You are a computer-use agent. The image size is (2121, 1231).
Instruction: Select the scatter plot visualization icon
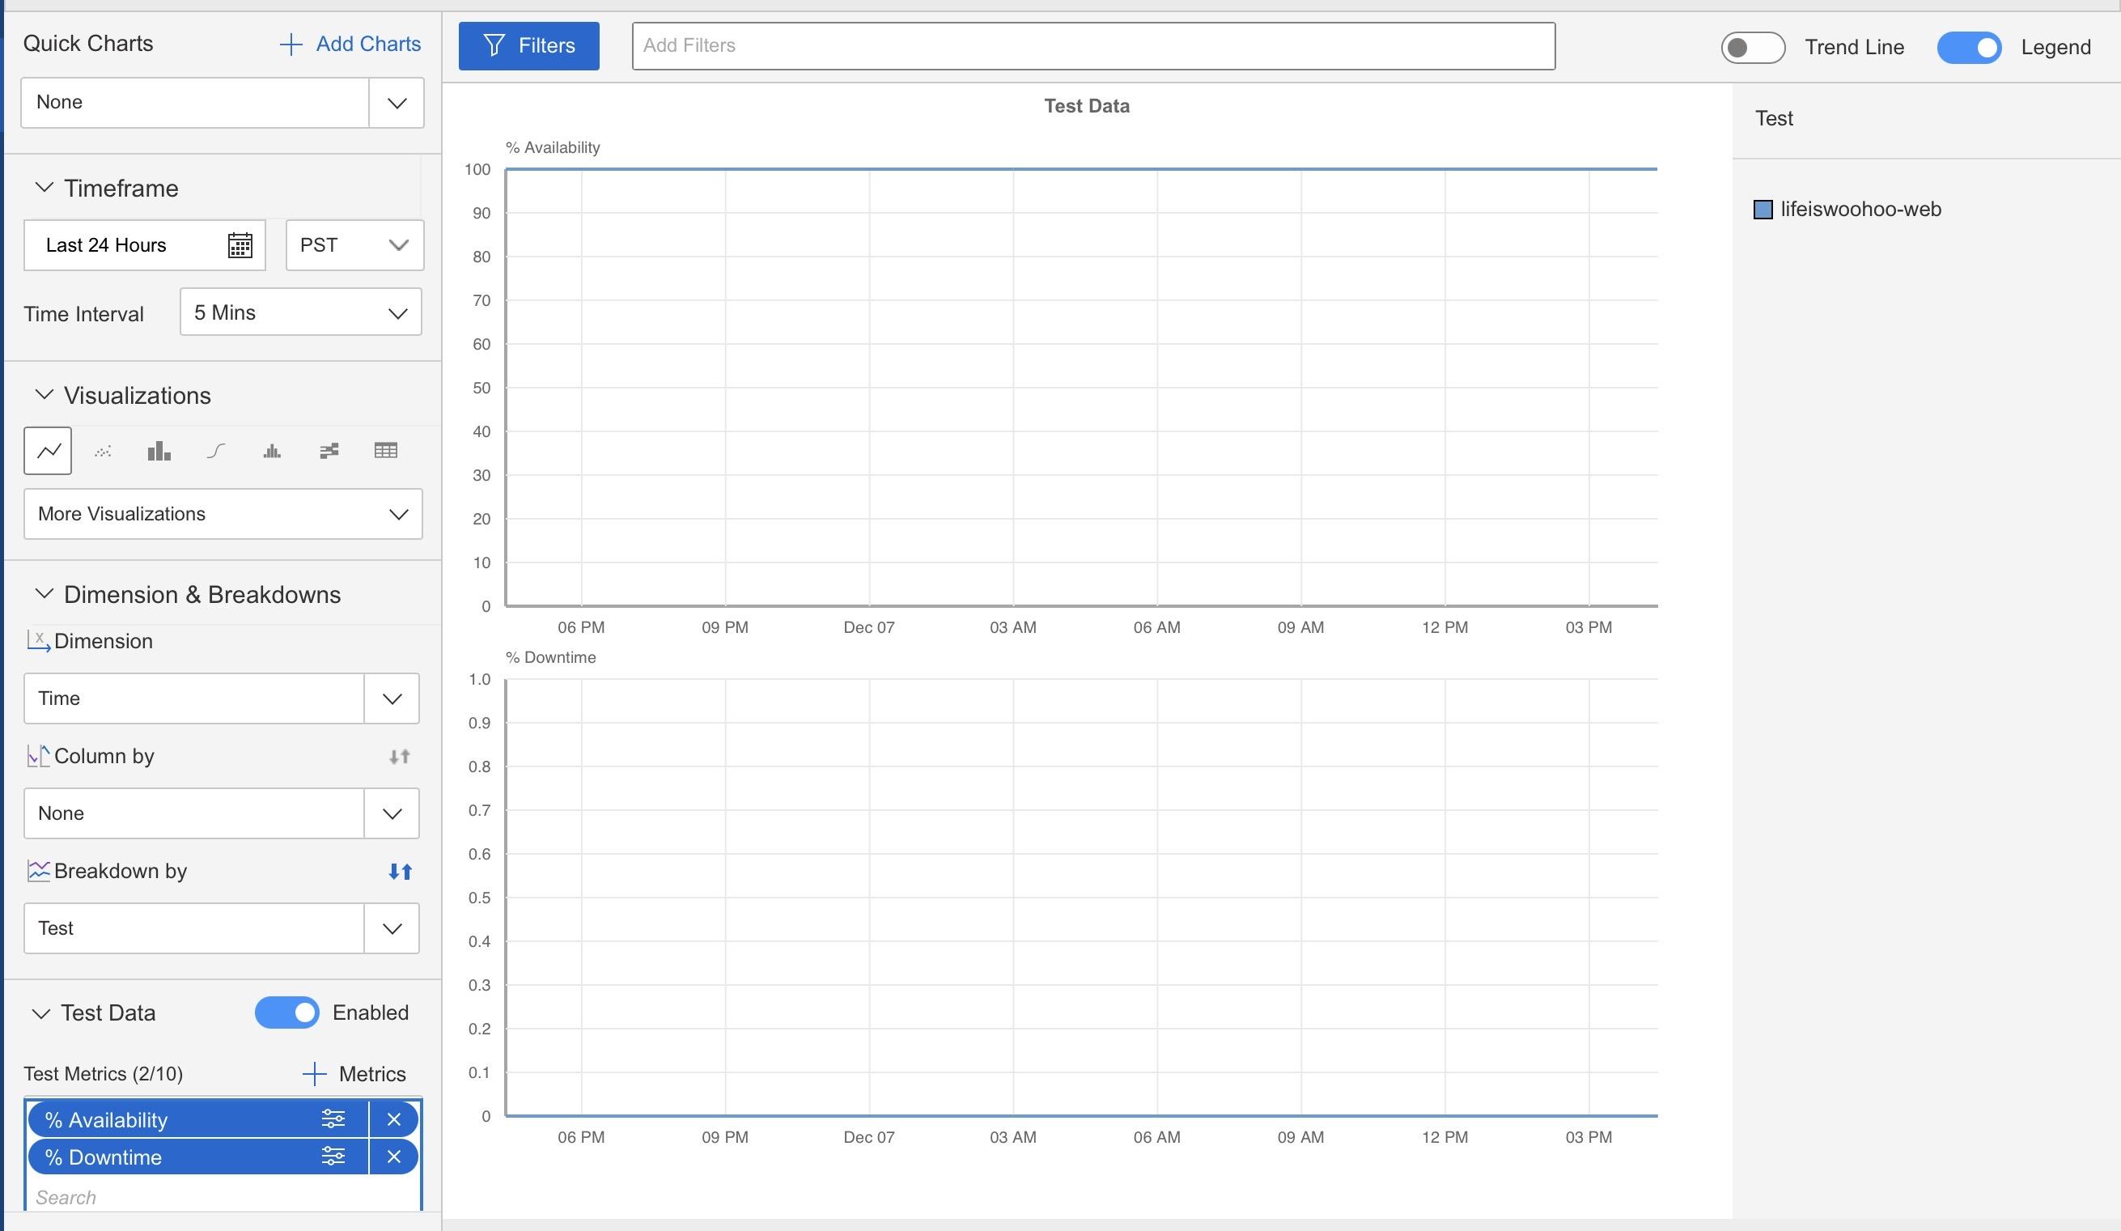tap(103, 452)
